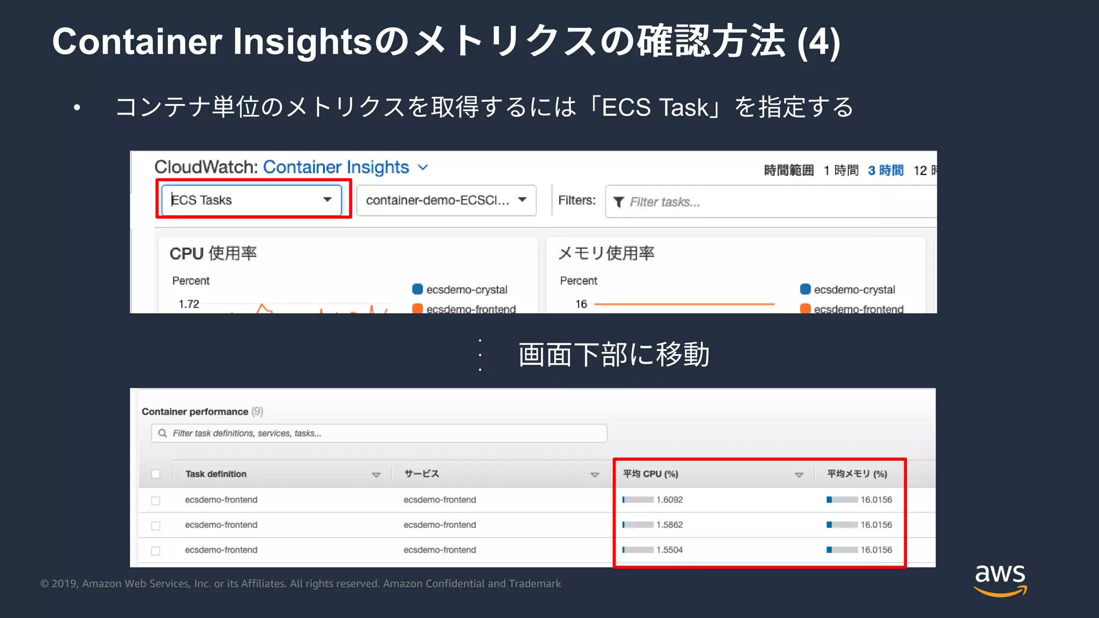
Task: Select the 12 時間 time range
Action: coord(926,171)
